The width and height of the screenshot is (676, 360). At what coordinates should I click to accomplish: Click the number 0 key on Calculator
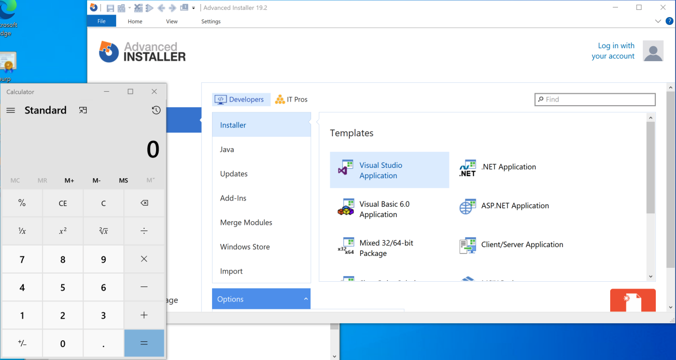click(63, 343)
